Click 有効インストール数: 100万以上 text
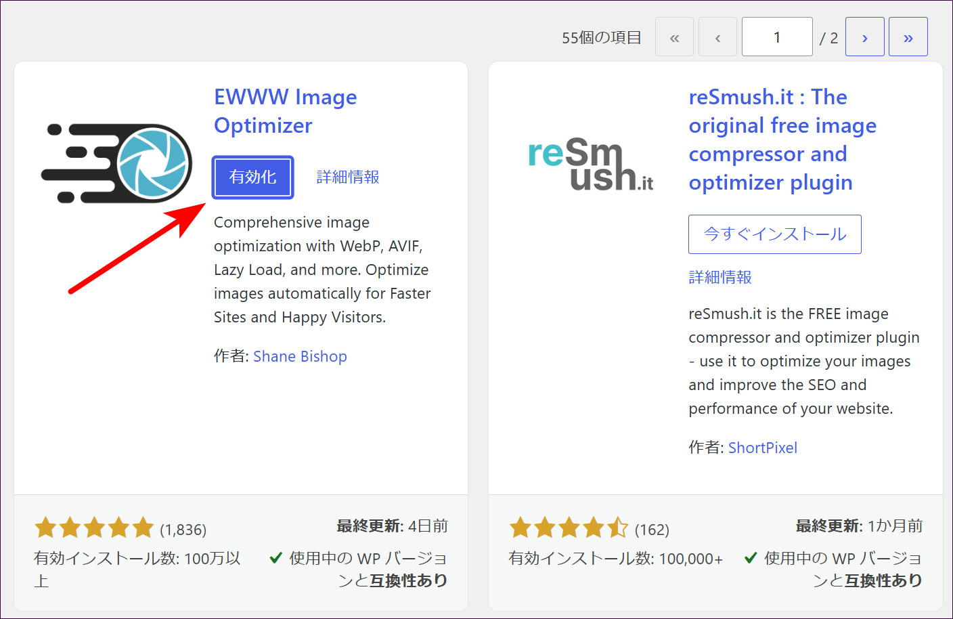 [137, 570]
